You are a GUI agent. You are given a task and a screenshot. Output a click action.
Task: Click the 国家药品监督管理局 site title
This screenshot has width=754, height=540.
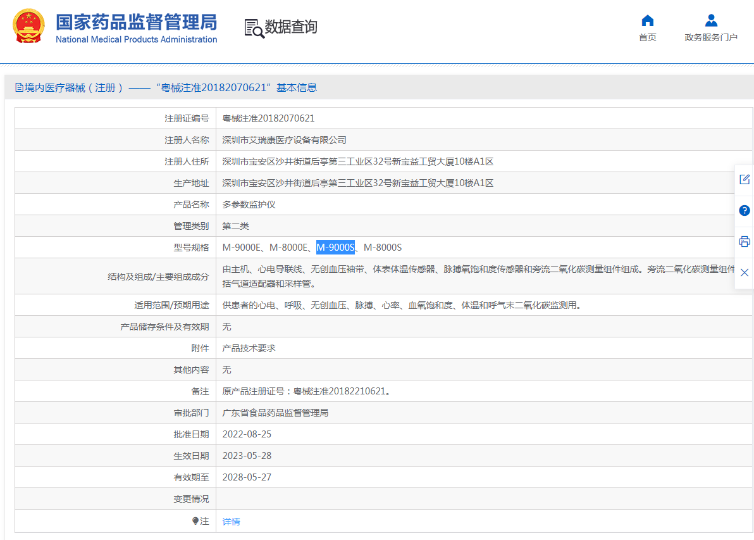click(x=136, y=23)
